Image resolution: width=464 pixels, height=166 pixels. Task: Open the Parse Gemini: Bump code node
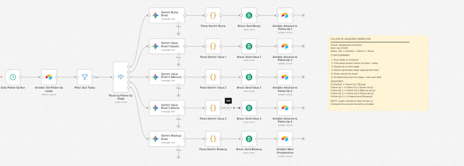coord(213,15)
